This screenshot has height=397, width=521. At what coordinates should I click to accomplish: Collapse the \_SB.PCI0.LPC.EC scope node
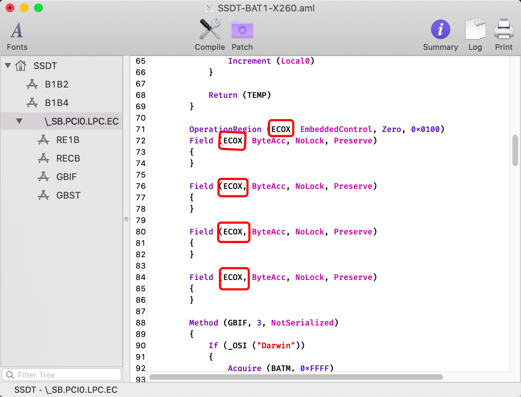19,121
